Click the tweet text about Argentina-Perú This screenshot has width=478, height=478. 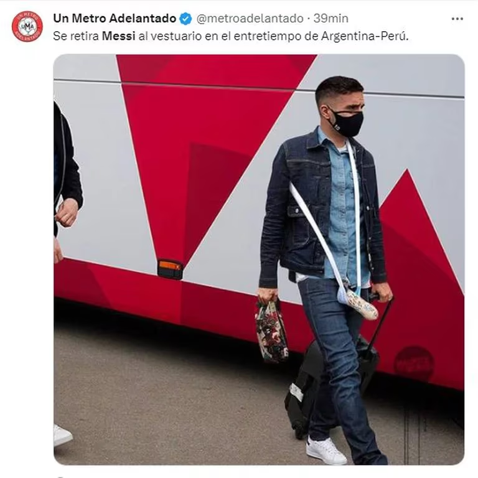[231, 36]
